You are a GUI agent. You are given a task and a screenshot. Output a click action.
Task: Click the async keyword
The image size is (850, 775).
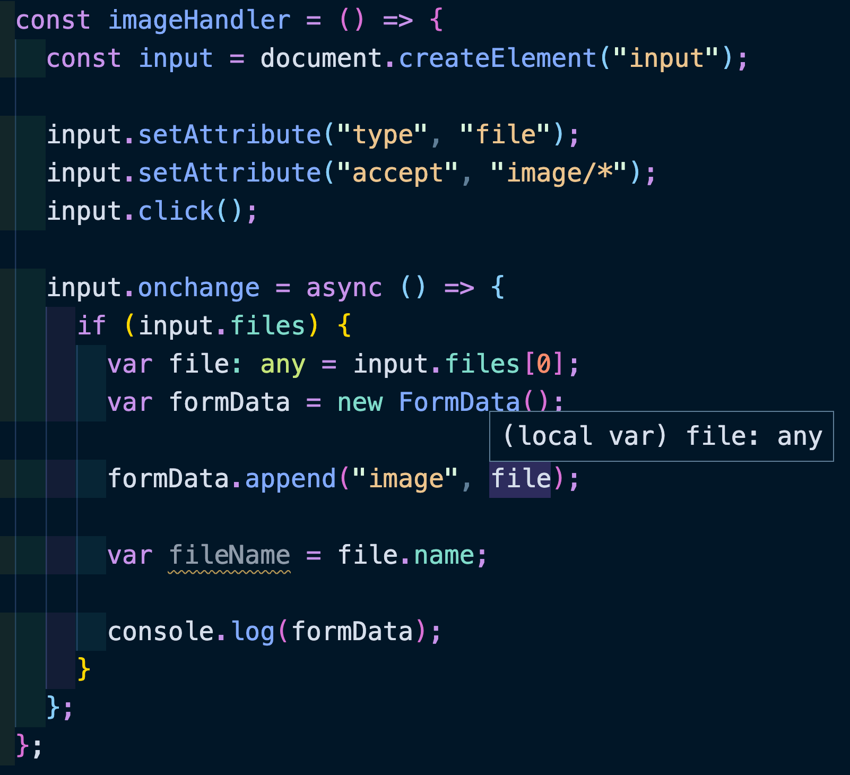(x=344, y=288)
